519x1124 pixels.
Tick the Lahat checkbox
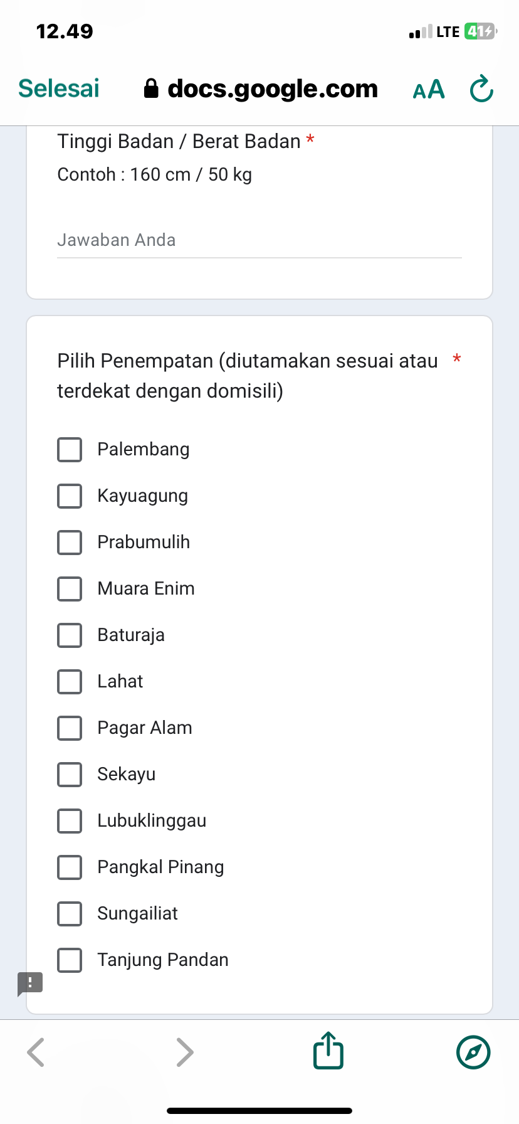70,682
